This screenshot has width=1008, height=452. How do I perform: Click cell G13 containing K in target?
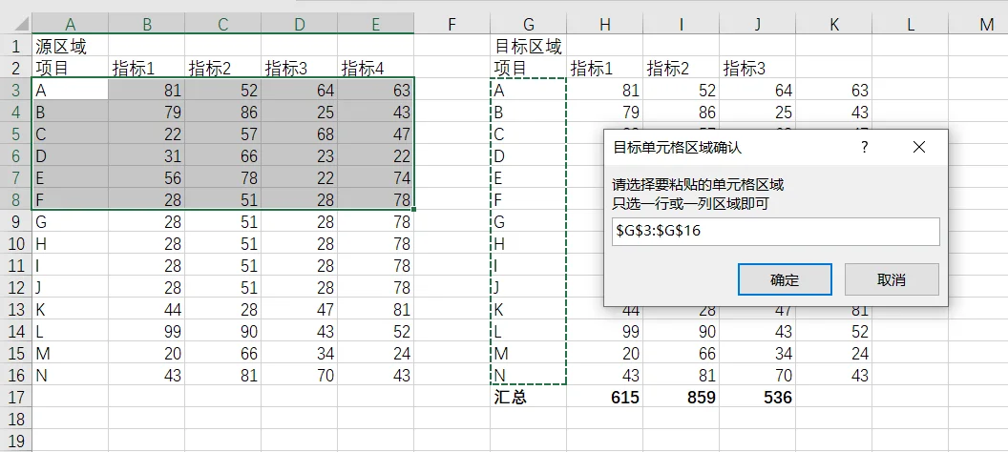point(529,310)
